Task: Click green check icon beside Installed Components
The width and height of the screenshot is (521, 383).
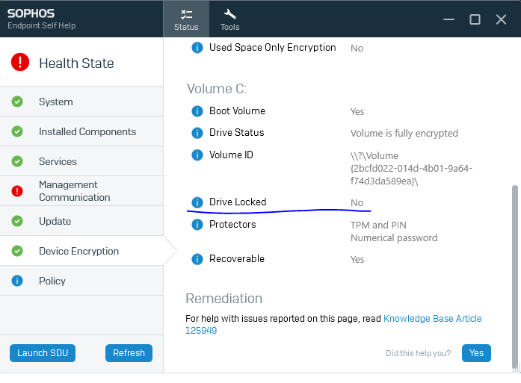Action: click(17, 131)
